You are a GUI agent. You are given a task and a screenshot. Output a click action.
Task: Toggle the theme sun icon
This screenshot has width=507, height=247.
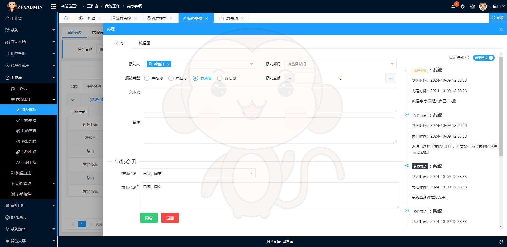pyautogui.click(x=463, y=7)
